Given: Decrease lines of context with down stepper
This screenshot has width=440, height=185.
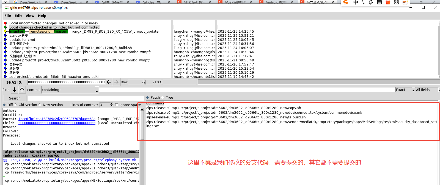Looking at the screenshot, I should [x=111, y=106].
